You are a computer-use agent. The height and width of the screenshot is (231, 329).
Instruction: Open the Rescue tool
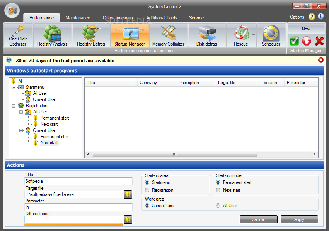click(241, 35)
